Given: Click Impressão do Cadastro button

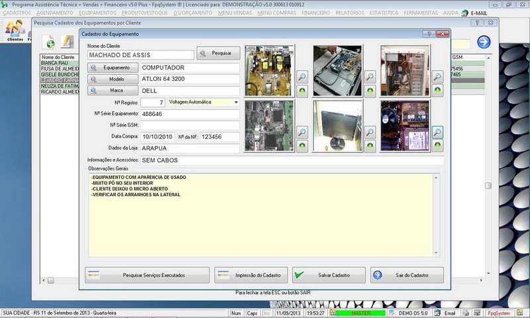Looking at the screenshot, I should click(251, 275).
